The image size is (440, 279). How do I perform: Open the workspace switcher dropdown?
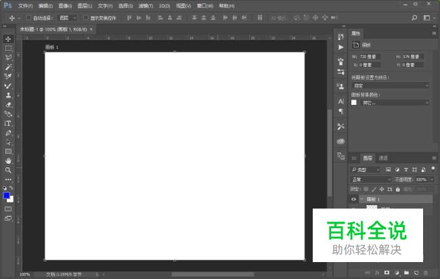tap(428, 18)
